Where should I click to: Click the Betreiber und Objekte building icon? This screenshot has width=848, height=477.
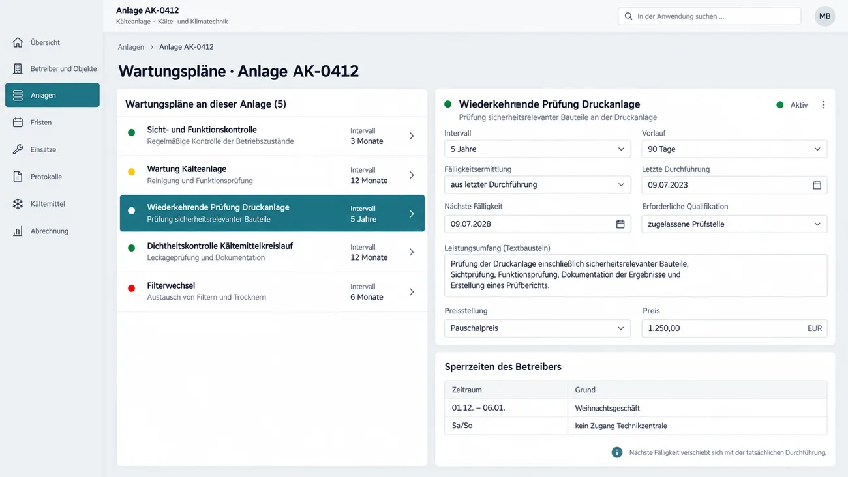[18, 69]
